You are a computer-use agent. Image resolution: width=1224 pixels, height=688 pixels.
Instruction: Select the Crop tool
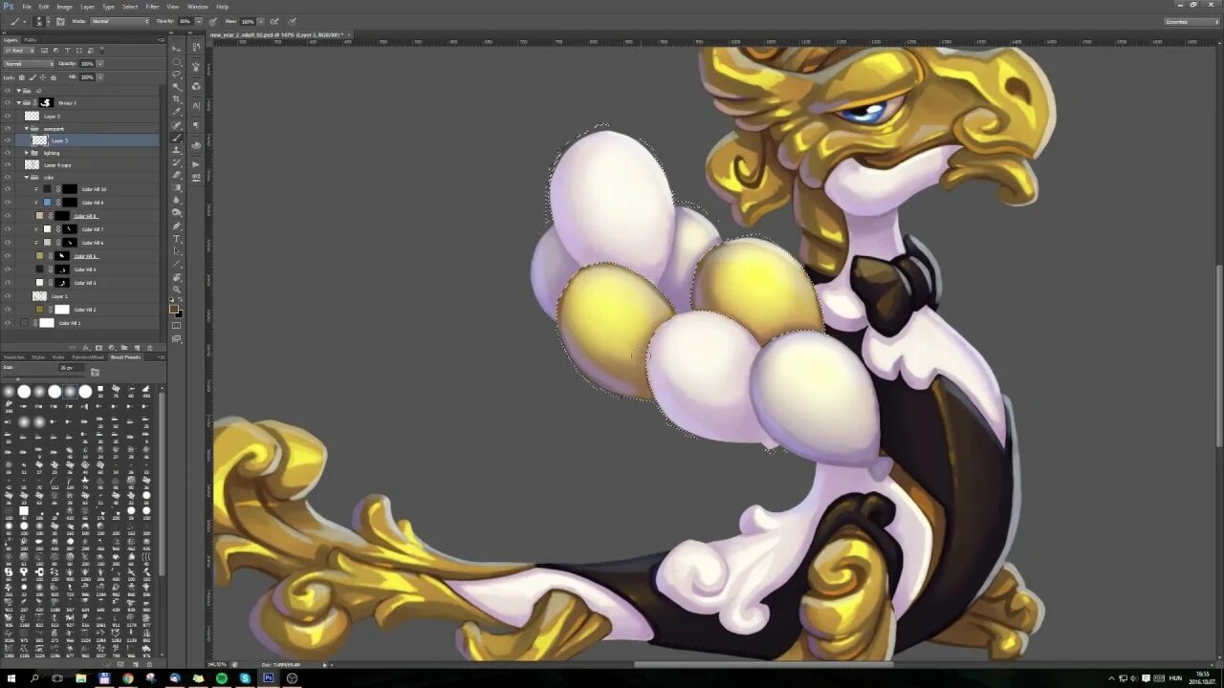(x=177, y=98)
